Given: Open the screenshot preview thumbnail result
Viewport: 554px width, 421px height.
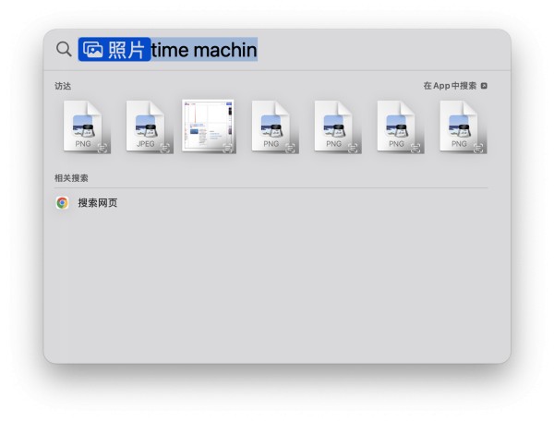Looking at the screenshot, I should (209, 126).
